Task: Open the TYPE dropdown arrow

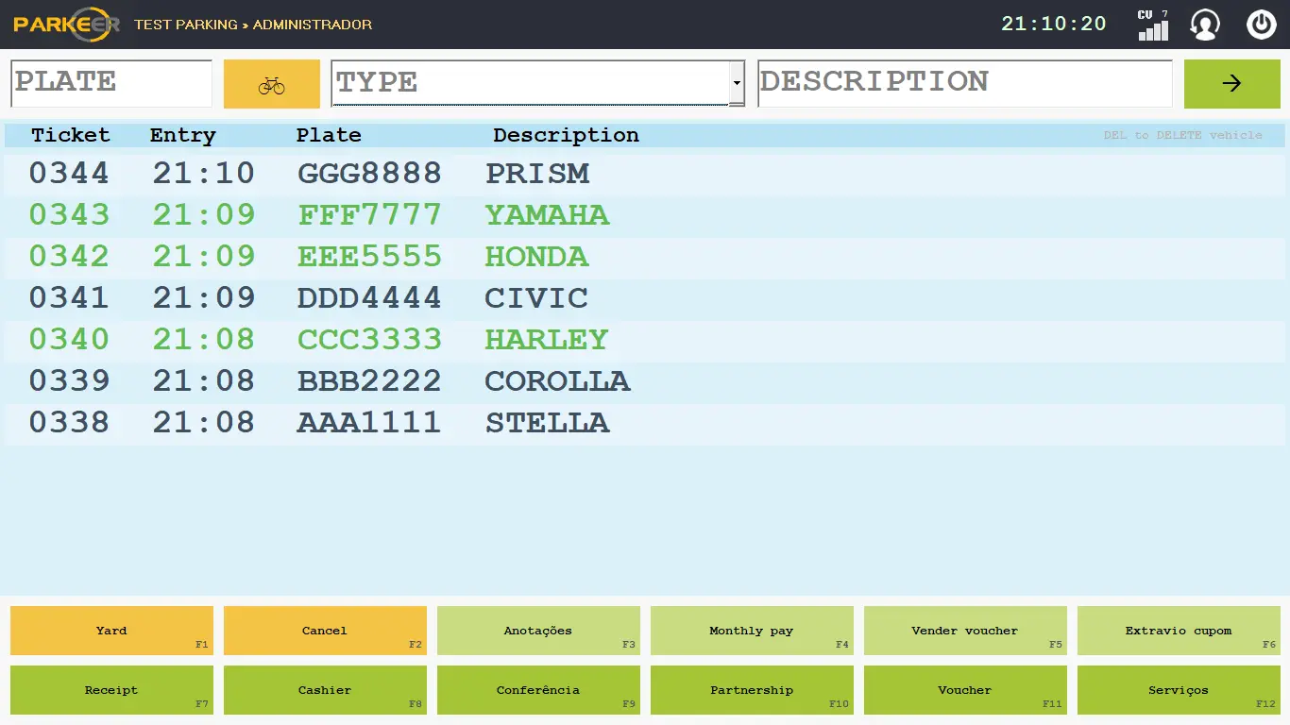Action: click(737, 83)
